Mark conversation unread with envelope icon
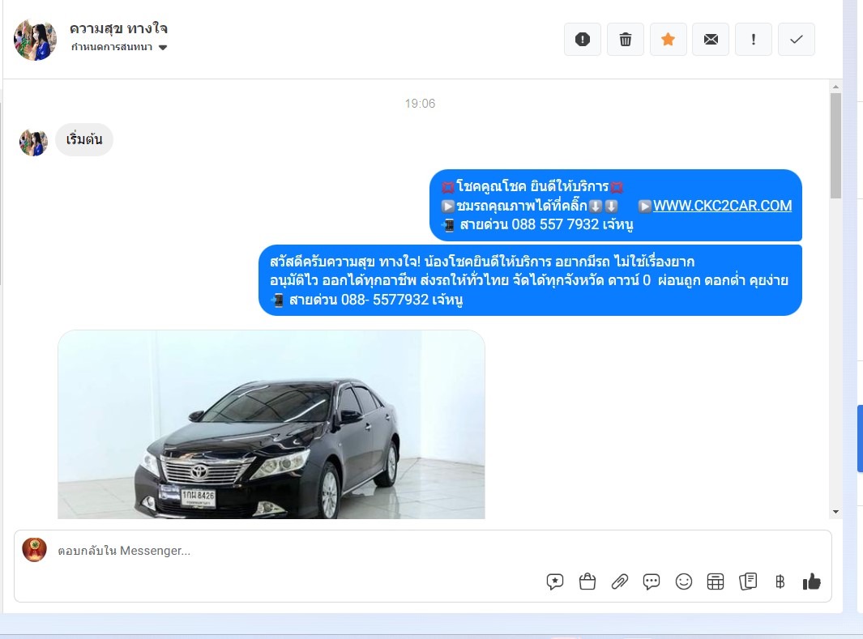Image resolution: width=863 pixels, height=639 pixels. 711,40
